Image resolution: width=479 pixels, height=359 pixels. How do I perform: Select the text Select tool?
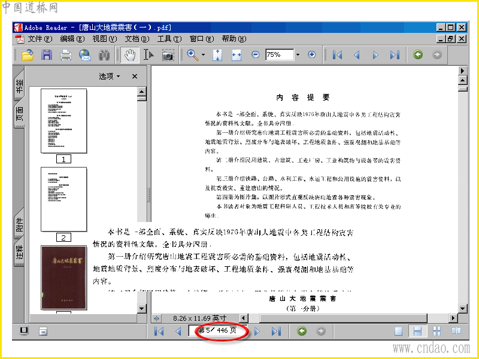point(149,55)
